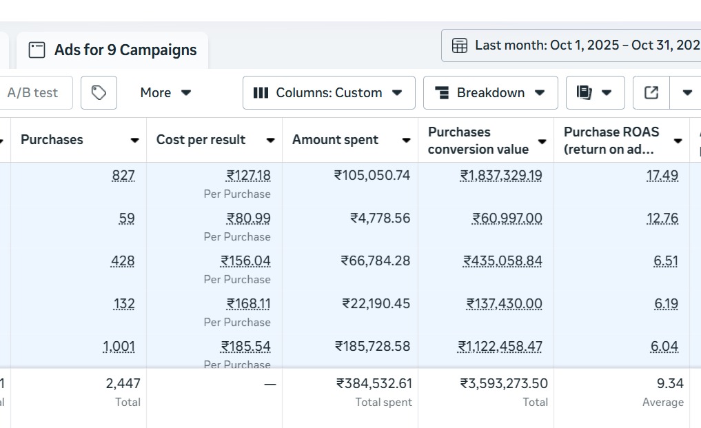This screenshot has height=428, width=701.
Task: Expand the Breakdown dropdown arrow
Action: tap(540, 92)
